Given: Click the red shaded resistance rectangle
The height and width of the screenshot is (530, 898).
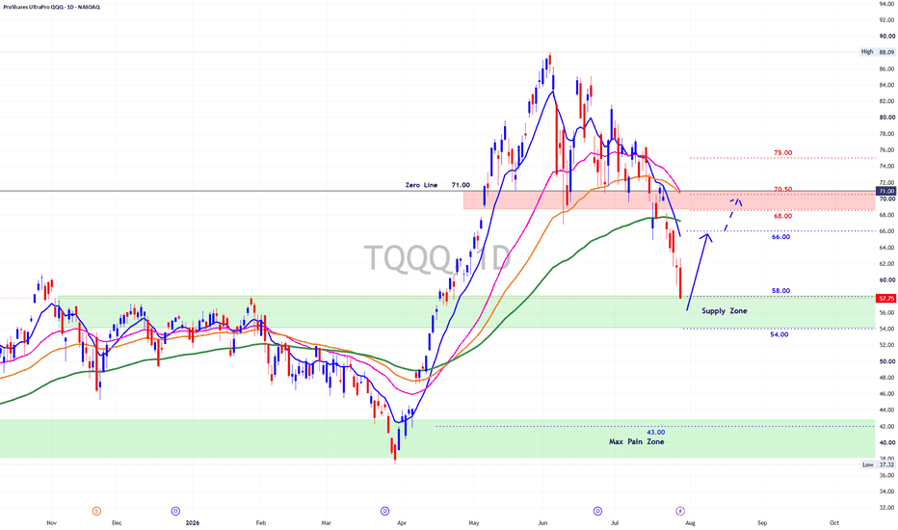Looking at the screenshot, I should (x=669, y=200).
